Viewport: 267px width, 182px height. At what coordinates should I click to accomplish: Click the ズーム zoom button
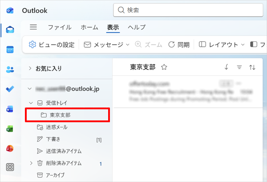pyautogui.click(x=148, y=45)
